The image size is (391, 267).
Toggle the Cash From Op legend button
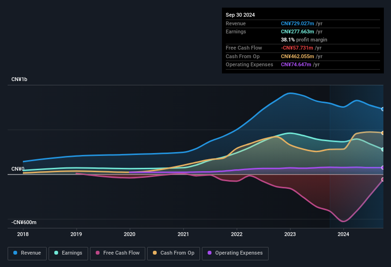173,253
